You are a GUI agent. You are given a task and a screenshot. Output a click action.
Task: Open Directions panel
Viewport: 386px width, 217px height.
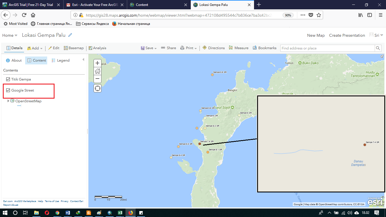tap(214, 48)
